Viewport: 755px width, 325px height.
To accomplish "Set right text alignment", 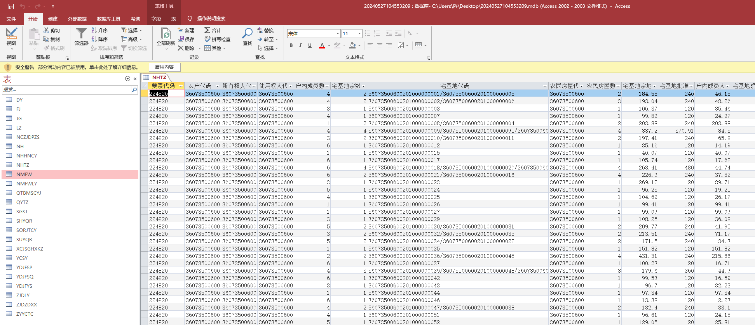I will point(389,45).
